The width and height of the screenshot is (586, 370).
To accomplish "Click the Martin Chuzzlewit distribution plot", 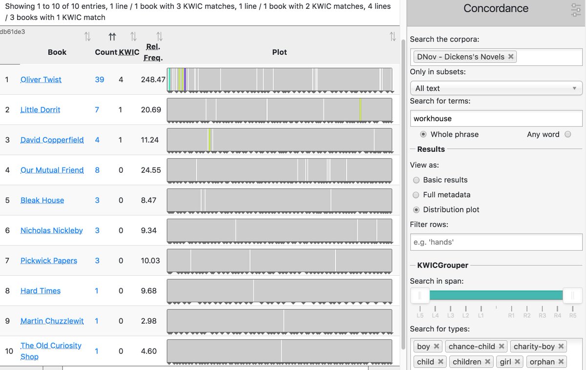I will pos(279,322).
